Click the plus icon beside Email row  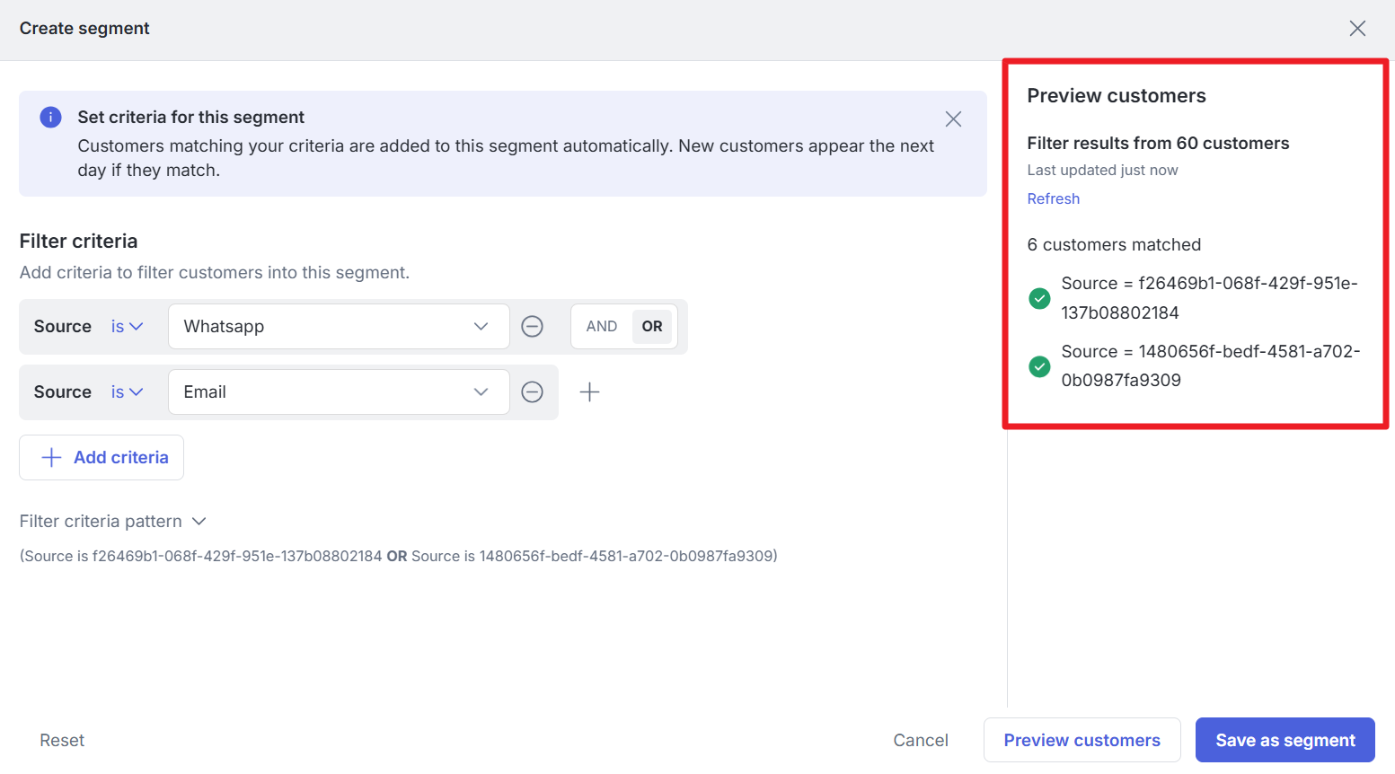589,392
